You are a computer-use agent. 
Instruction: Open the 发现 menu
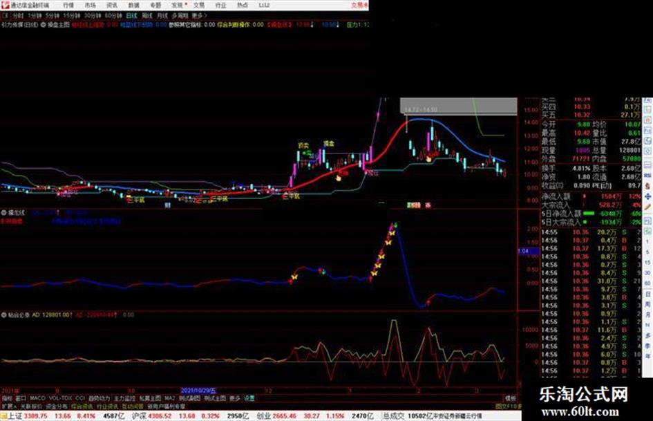click(x=178, y=6)
